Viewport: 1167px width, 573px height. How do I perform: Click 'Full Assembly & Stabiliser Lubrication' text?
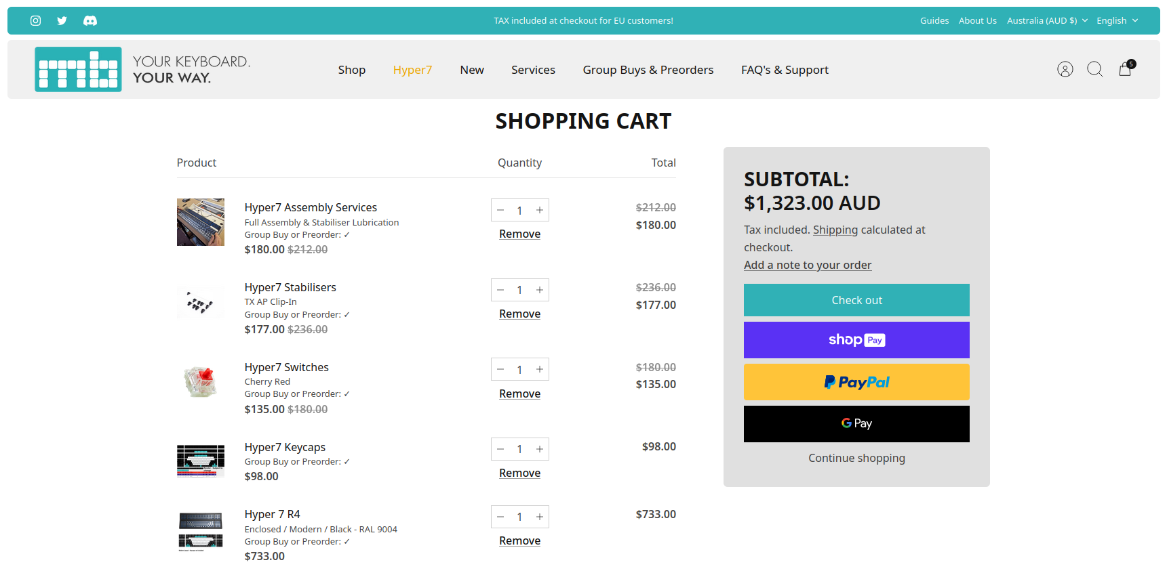[321, 222]
